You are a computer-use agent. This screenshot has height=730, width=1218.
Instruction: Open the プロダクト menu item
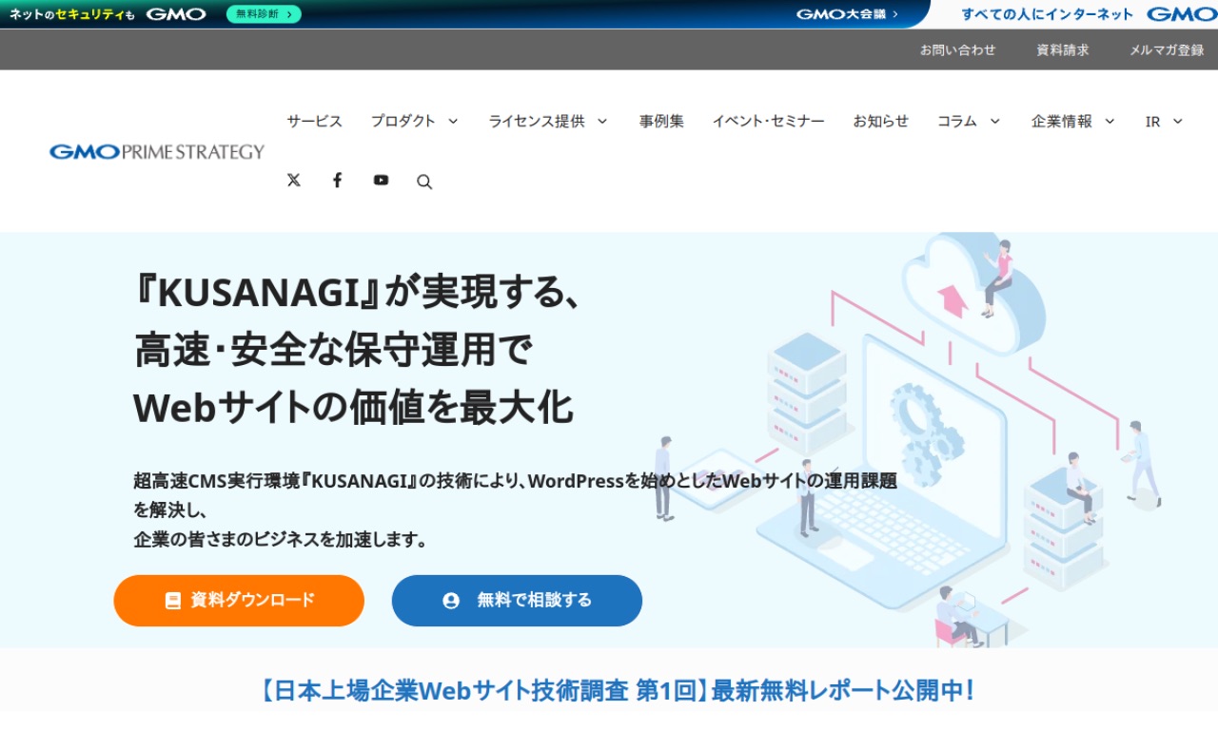click(x=403, y=121)
